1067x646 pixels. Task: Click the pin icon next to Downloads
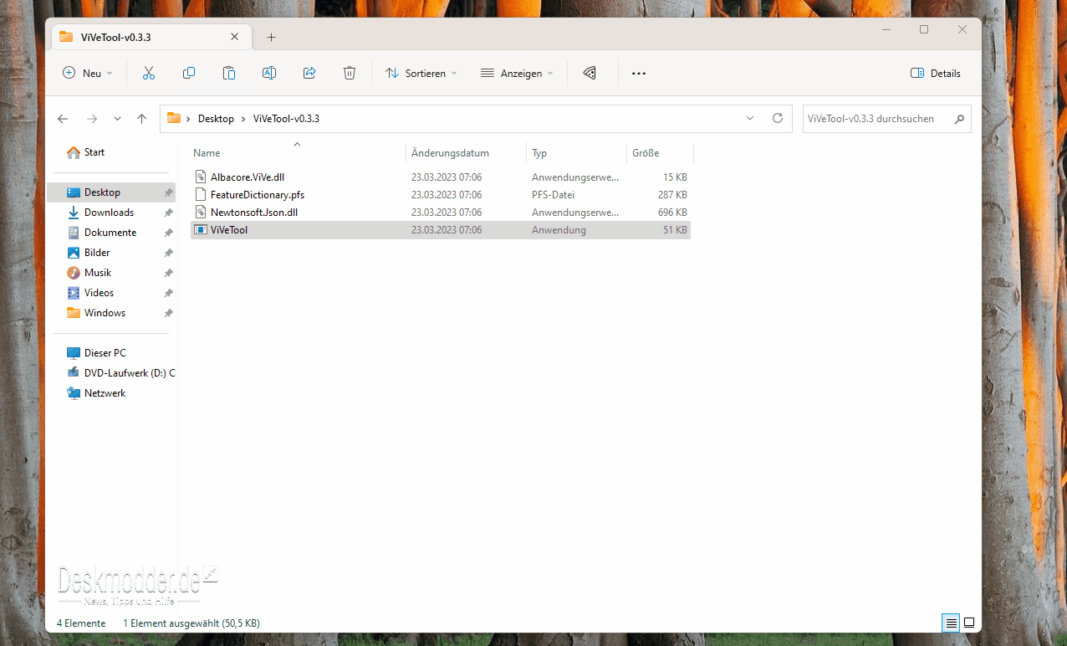(x=168, y=213)
